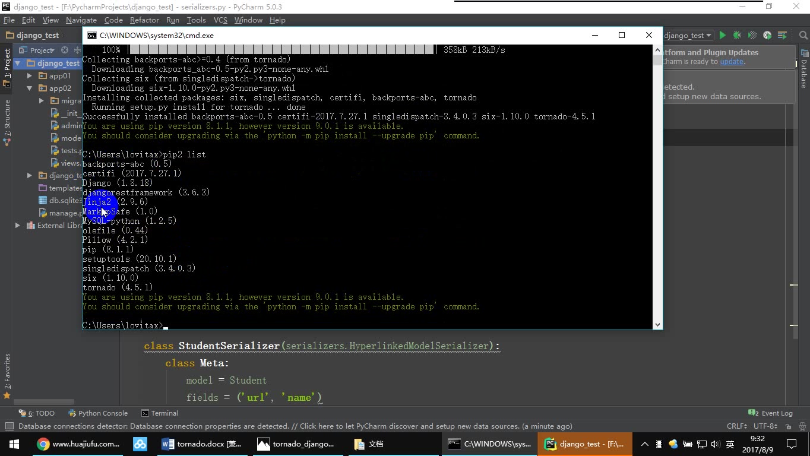Click scroll-from-source target icon in Project panel
This screenshot has width=810, height=456.
[x=65, y=50]
